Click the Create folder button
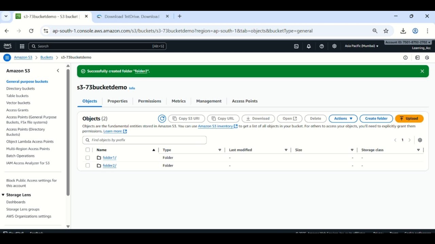Viewport: 435px width, 244px height. 376,119
